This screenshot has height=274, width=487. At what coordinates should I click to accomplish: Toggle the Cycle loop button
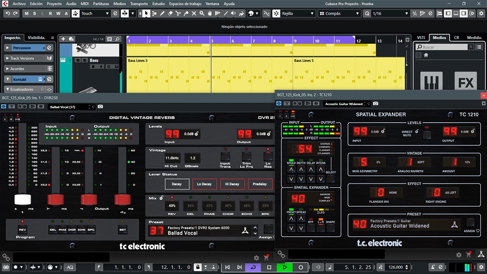(x=254, y=268)
